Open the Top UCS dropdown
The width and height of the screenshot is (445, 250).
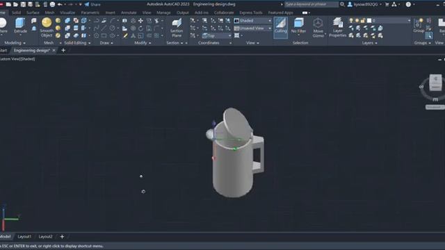tap(216, 35)
